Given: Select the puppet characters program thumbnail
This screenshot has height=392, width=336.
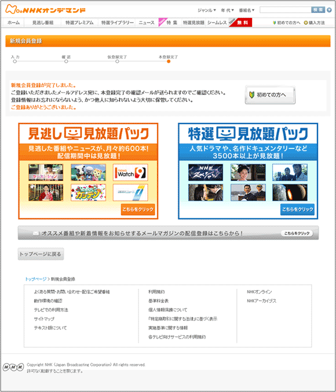Looking at the screenshot, I should point(88,172).
